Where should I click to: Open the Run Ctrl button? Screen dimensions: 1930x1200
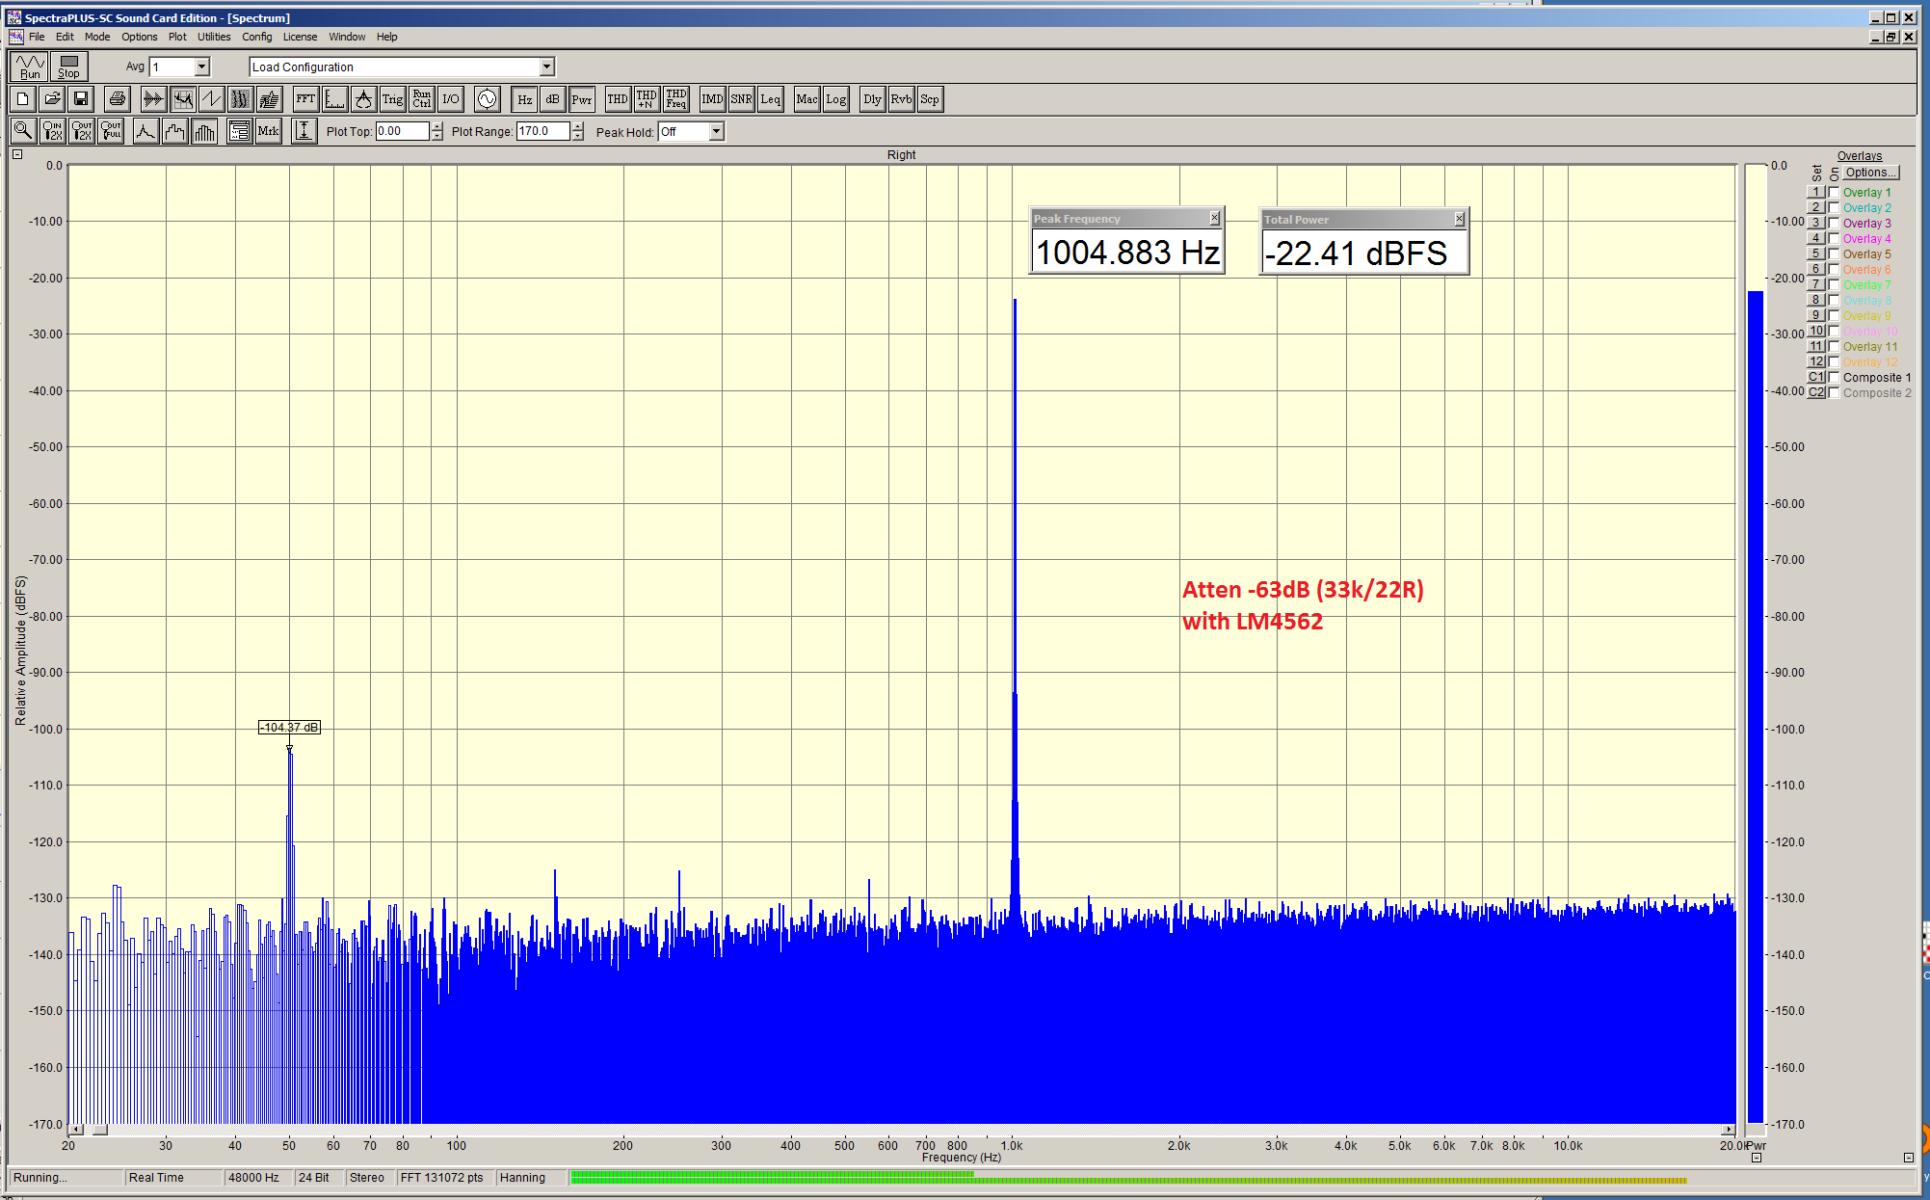421,99
